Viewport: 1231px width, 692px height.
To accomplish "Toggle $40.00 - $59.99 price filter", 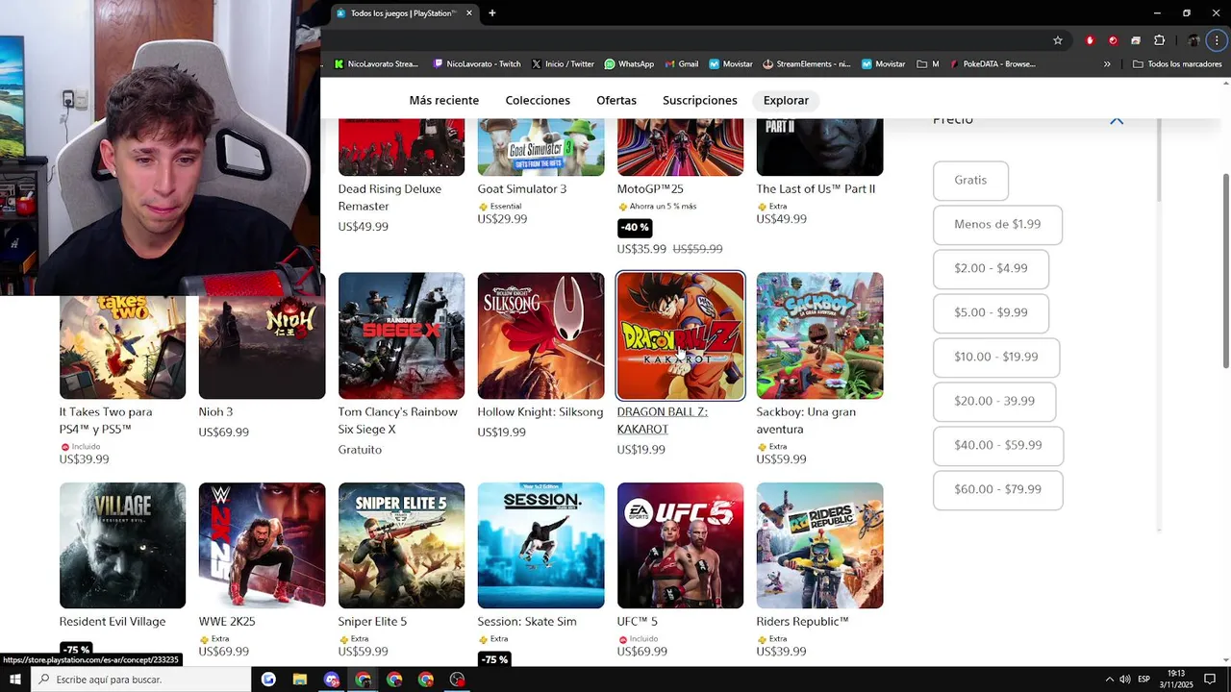I will click(998, 446).
